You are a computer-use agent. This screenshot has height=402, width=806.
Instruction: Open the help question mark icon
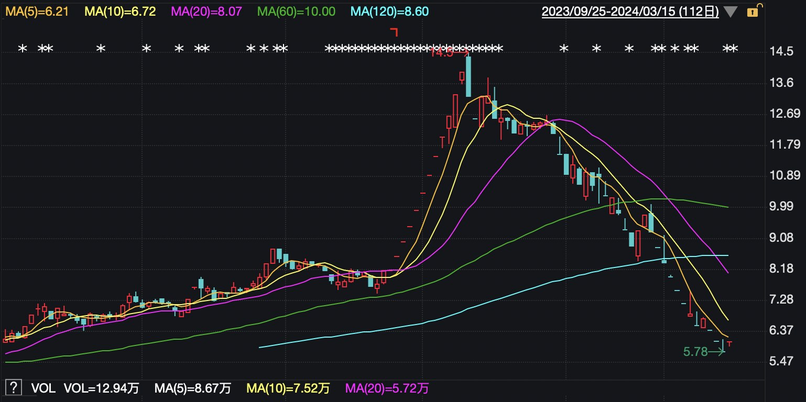13,388
